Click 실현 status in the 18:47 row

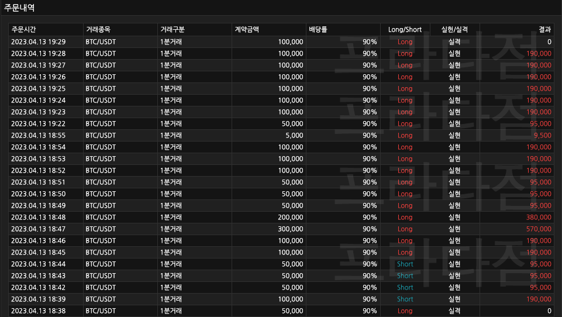(x=454, y=229)
